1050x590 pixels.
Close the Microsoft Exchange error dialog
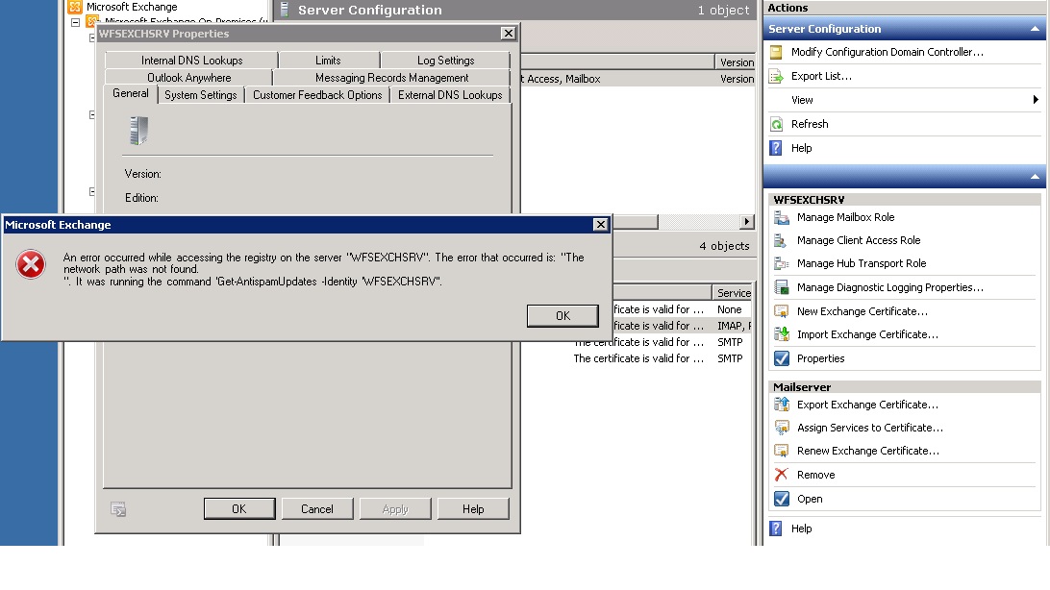tap(601, 225)
